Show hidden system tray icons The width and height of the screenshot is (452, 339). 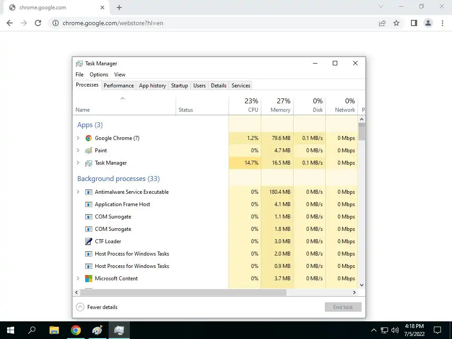click(x=373, y=330)
